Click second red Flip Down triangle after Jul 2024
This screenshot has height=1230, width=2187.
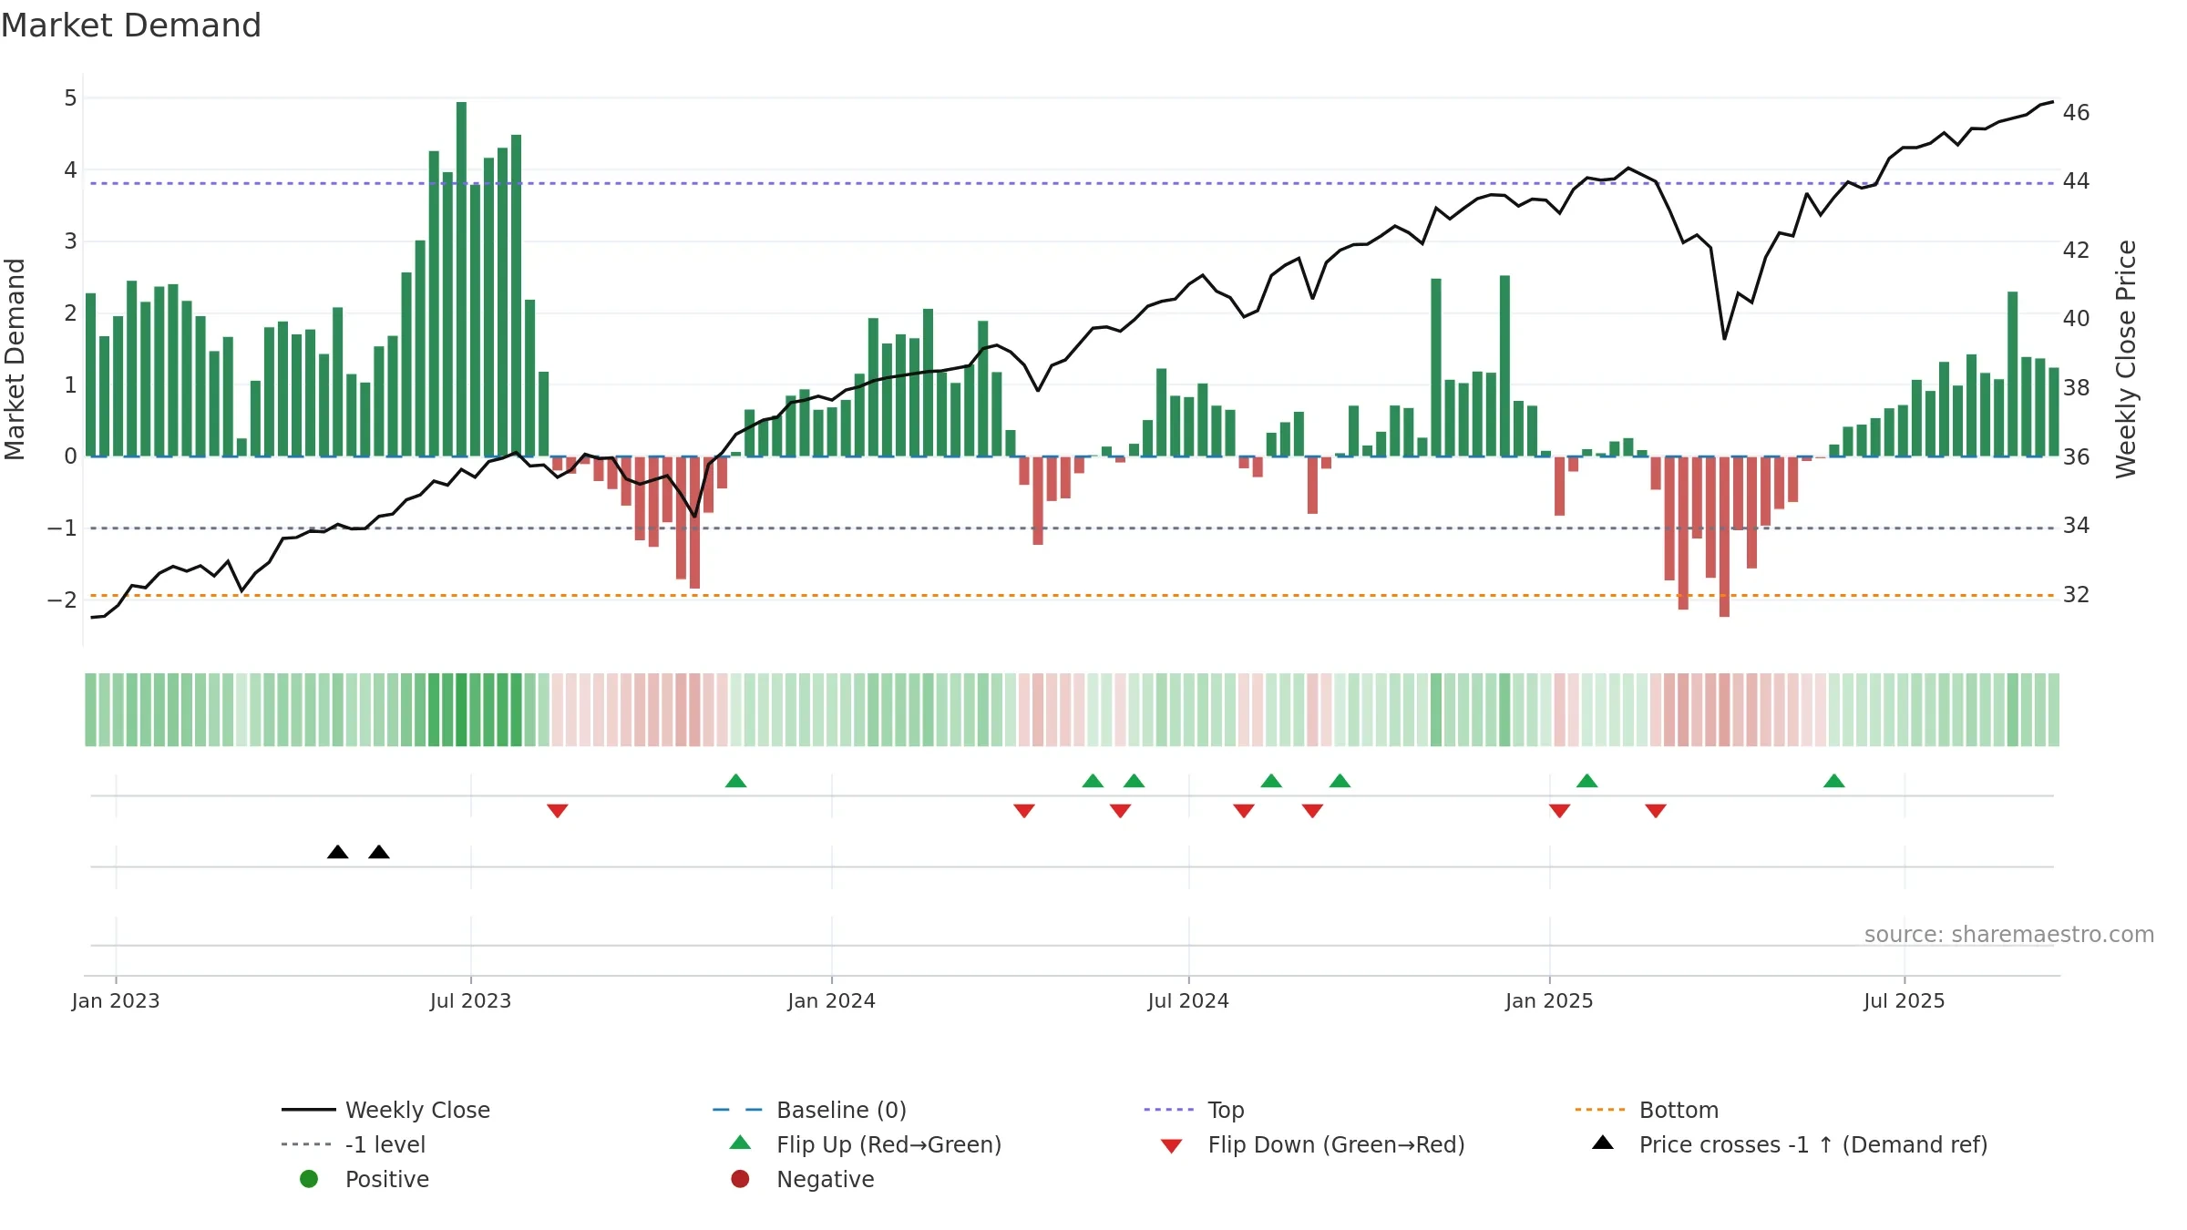pyautogui.click(x=1312, y=811)
